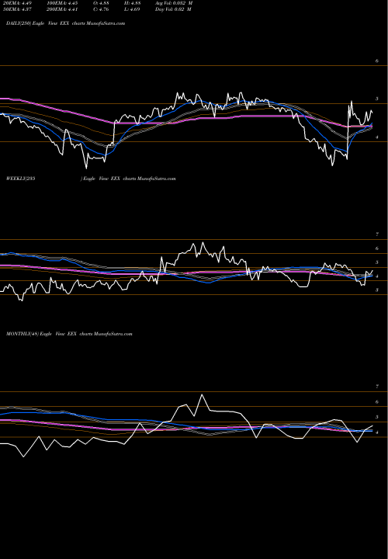Click the DAILY(250) Eagle View chart title
Screen dimensions: 388x559
(x=65, y=23)
